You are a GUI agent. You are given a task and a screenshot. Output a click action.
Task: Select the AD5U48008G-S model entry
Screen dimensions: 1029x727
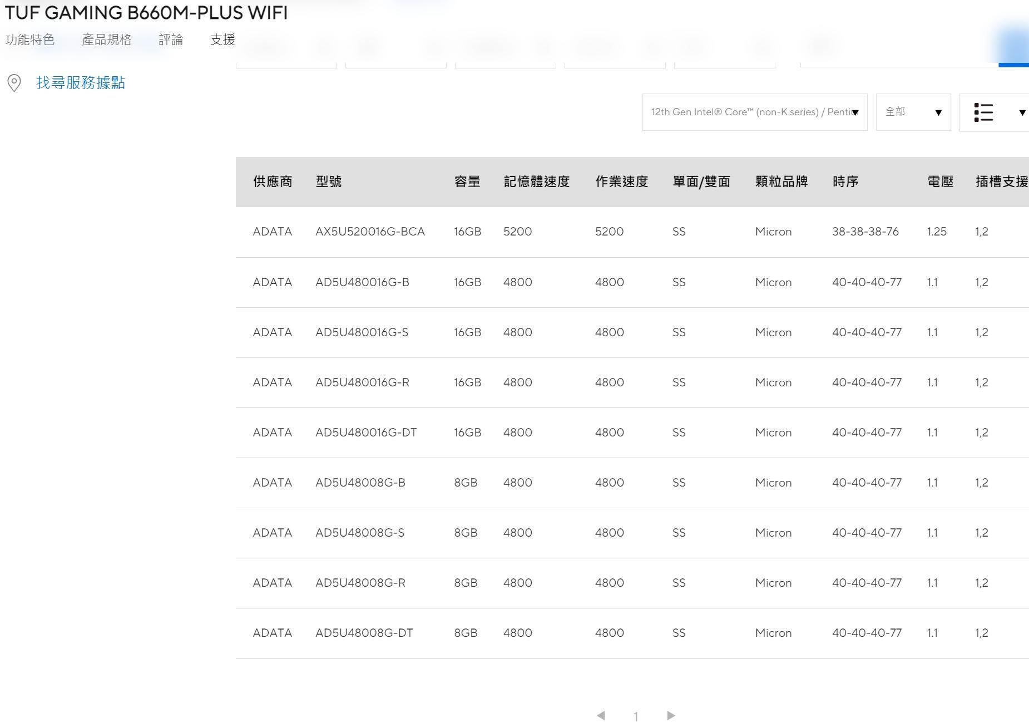click(360, 533)
